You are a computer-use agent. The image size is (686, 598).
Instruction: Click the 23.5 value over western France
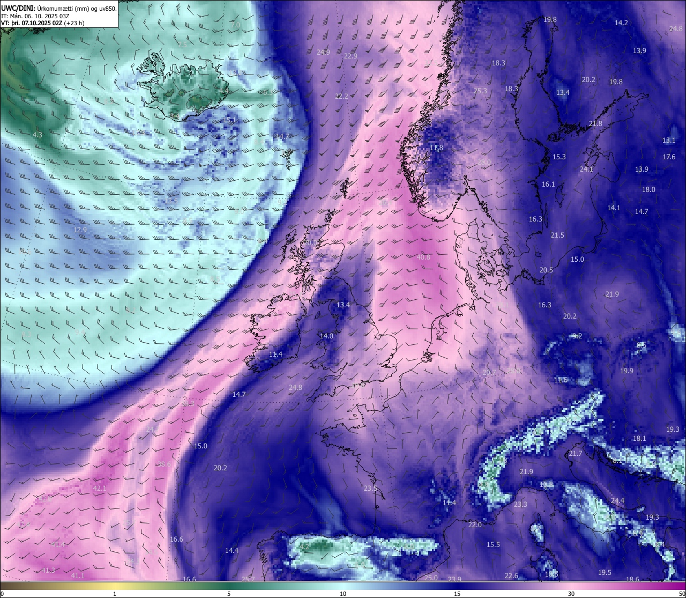point(370,488)
